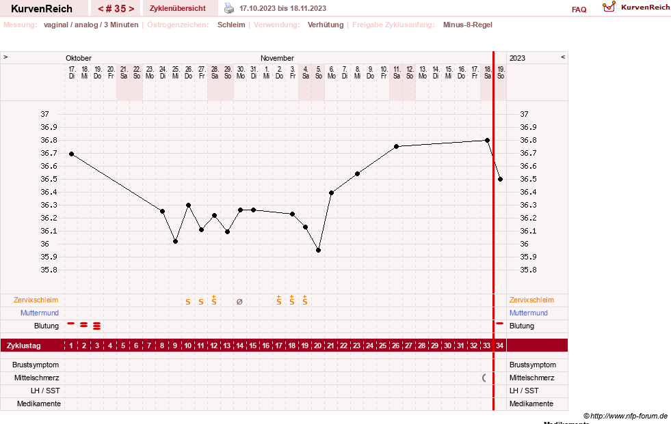Click left LH / SST row label

pos(45,391)
